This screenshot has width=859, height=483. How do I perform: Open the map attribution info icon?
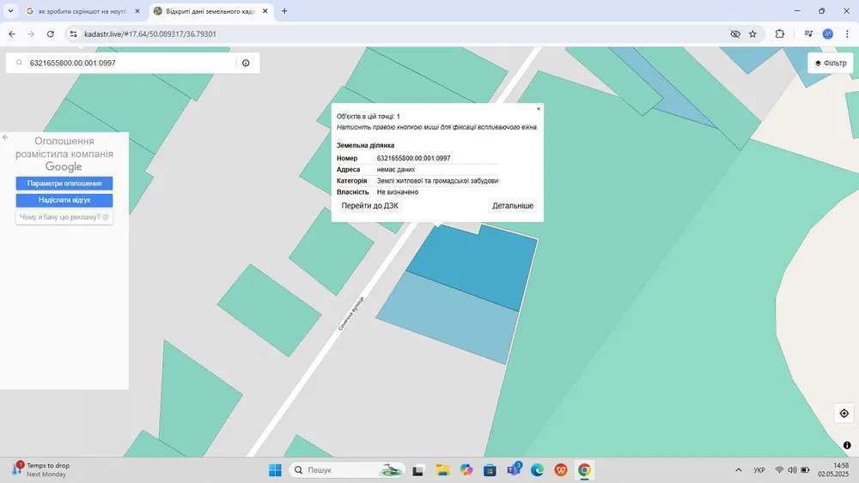point(847,445)
